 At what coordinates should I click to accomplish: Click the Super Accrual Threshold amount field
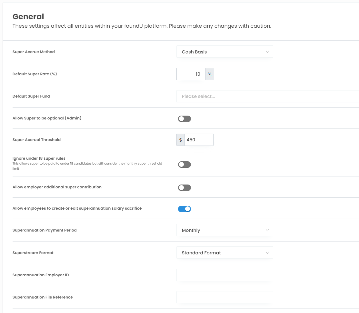click(199, 140)
